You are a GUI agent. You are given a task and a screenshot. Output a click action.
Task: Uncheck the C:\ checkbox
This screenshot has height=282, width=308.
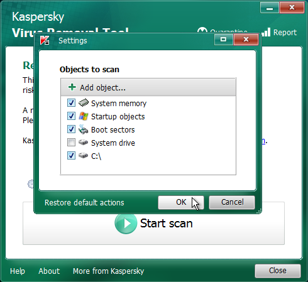[71, 156]
